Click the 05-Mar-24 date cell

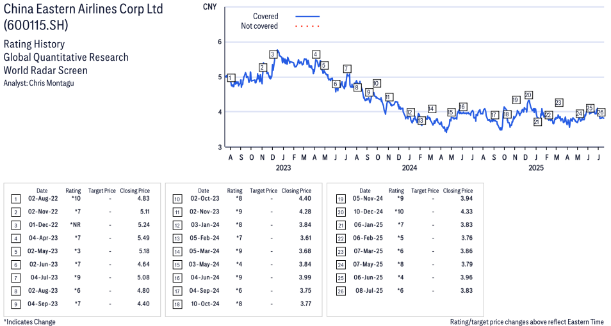(204, 251)
